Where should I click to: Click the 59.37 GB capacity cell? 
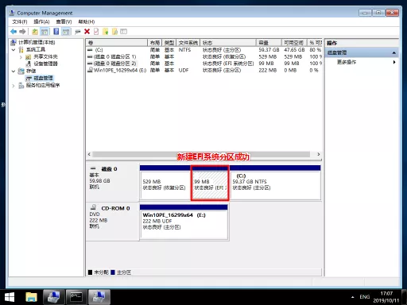269,50
